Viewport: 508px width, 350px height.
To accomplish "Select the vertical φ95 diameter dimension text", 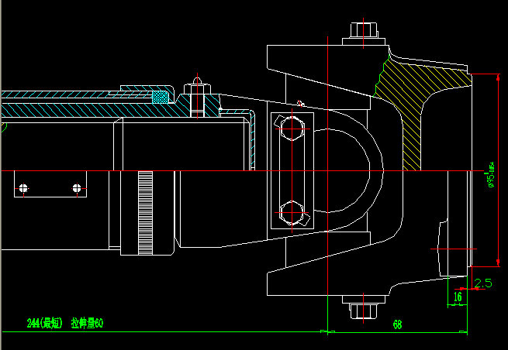I will click(490, 174).
